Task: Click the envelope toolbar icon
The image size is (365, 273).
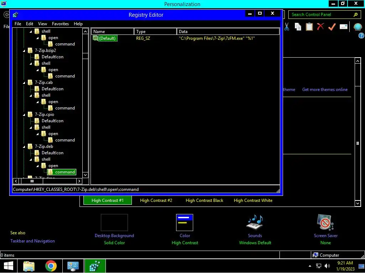Action: pos(344,27)
